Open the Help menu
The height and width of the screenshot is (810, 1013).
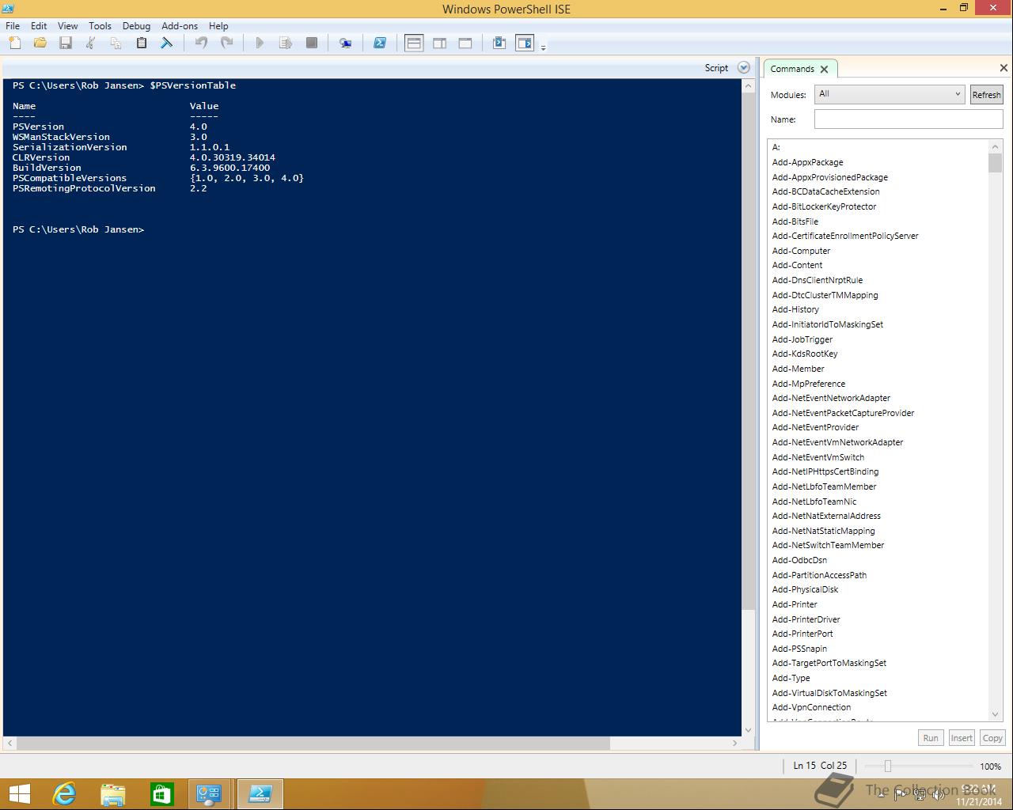pyautogui.click(x=218, y=25)
